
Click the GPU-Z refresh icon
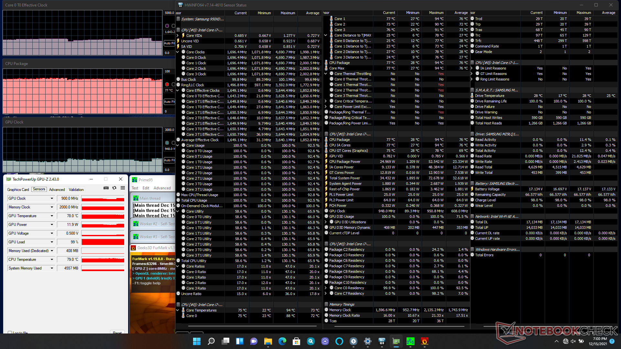click(114, 188)
